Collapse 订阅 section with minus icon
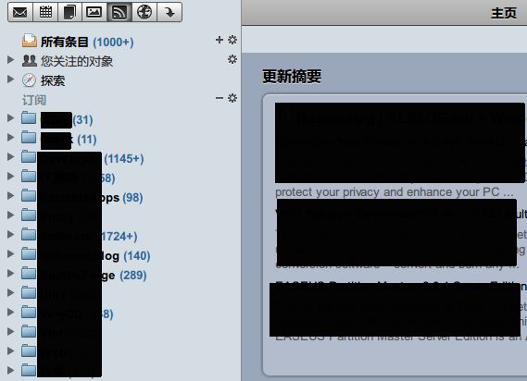The height and width of the screenshot is (381, 527). tap(220, 98)
